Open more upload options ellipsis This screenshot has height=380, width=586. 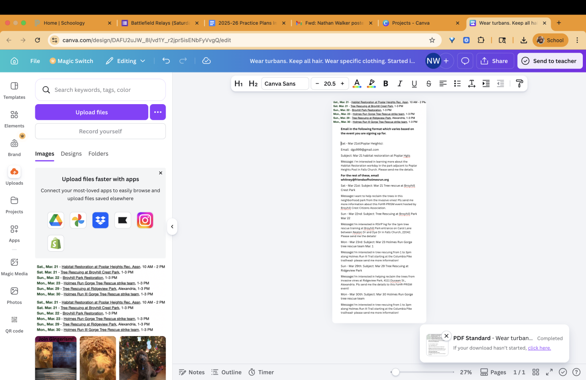click(x=157, y=112)
